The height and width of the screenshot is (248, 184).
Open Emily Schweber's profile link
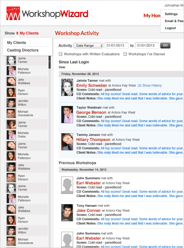[92, 85]
